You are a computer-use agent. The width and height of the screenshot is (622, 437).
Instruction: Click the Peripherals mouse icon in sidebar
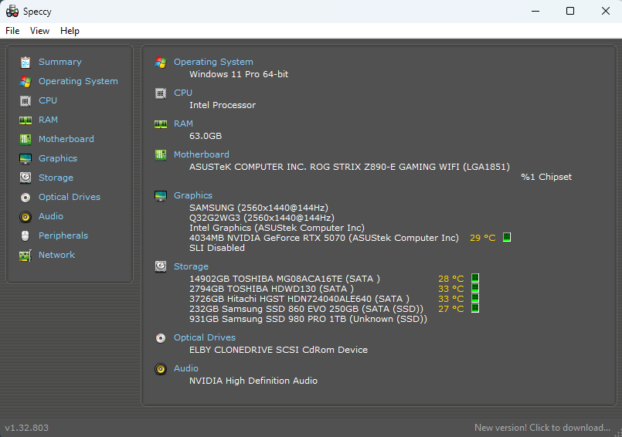tap(25, 235)
